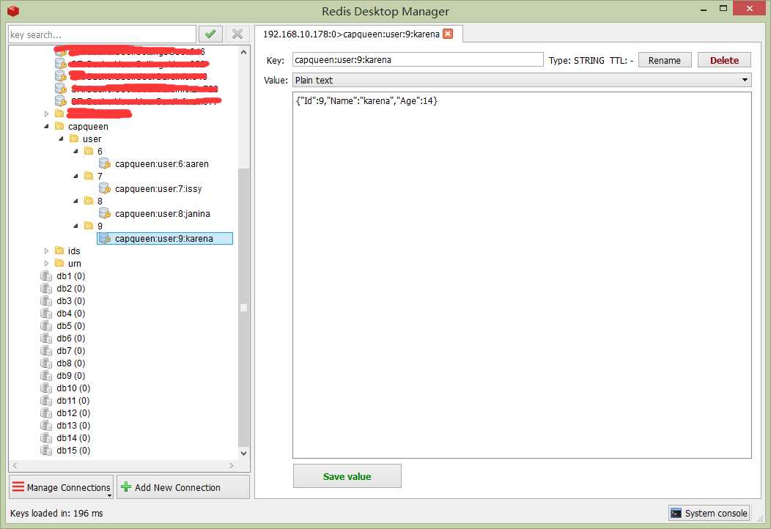Viewport: 771px width, 529px height.
Task: Click the tree scroll up arrow
Action: point(243,51)
